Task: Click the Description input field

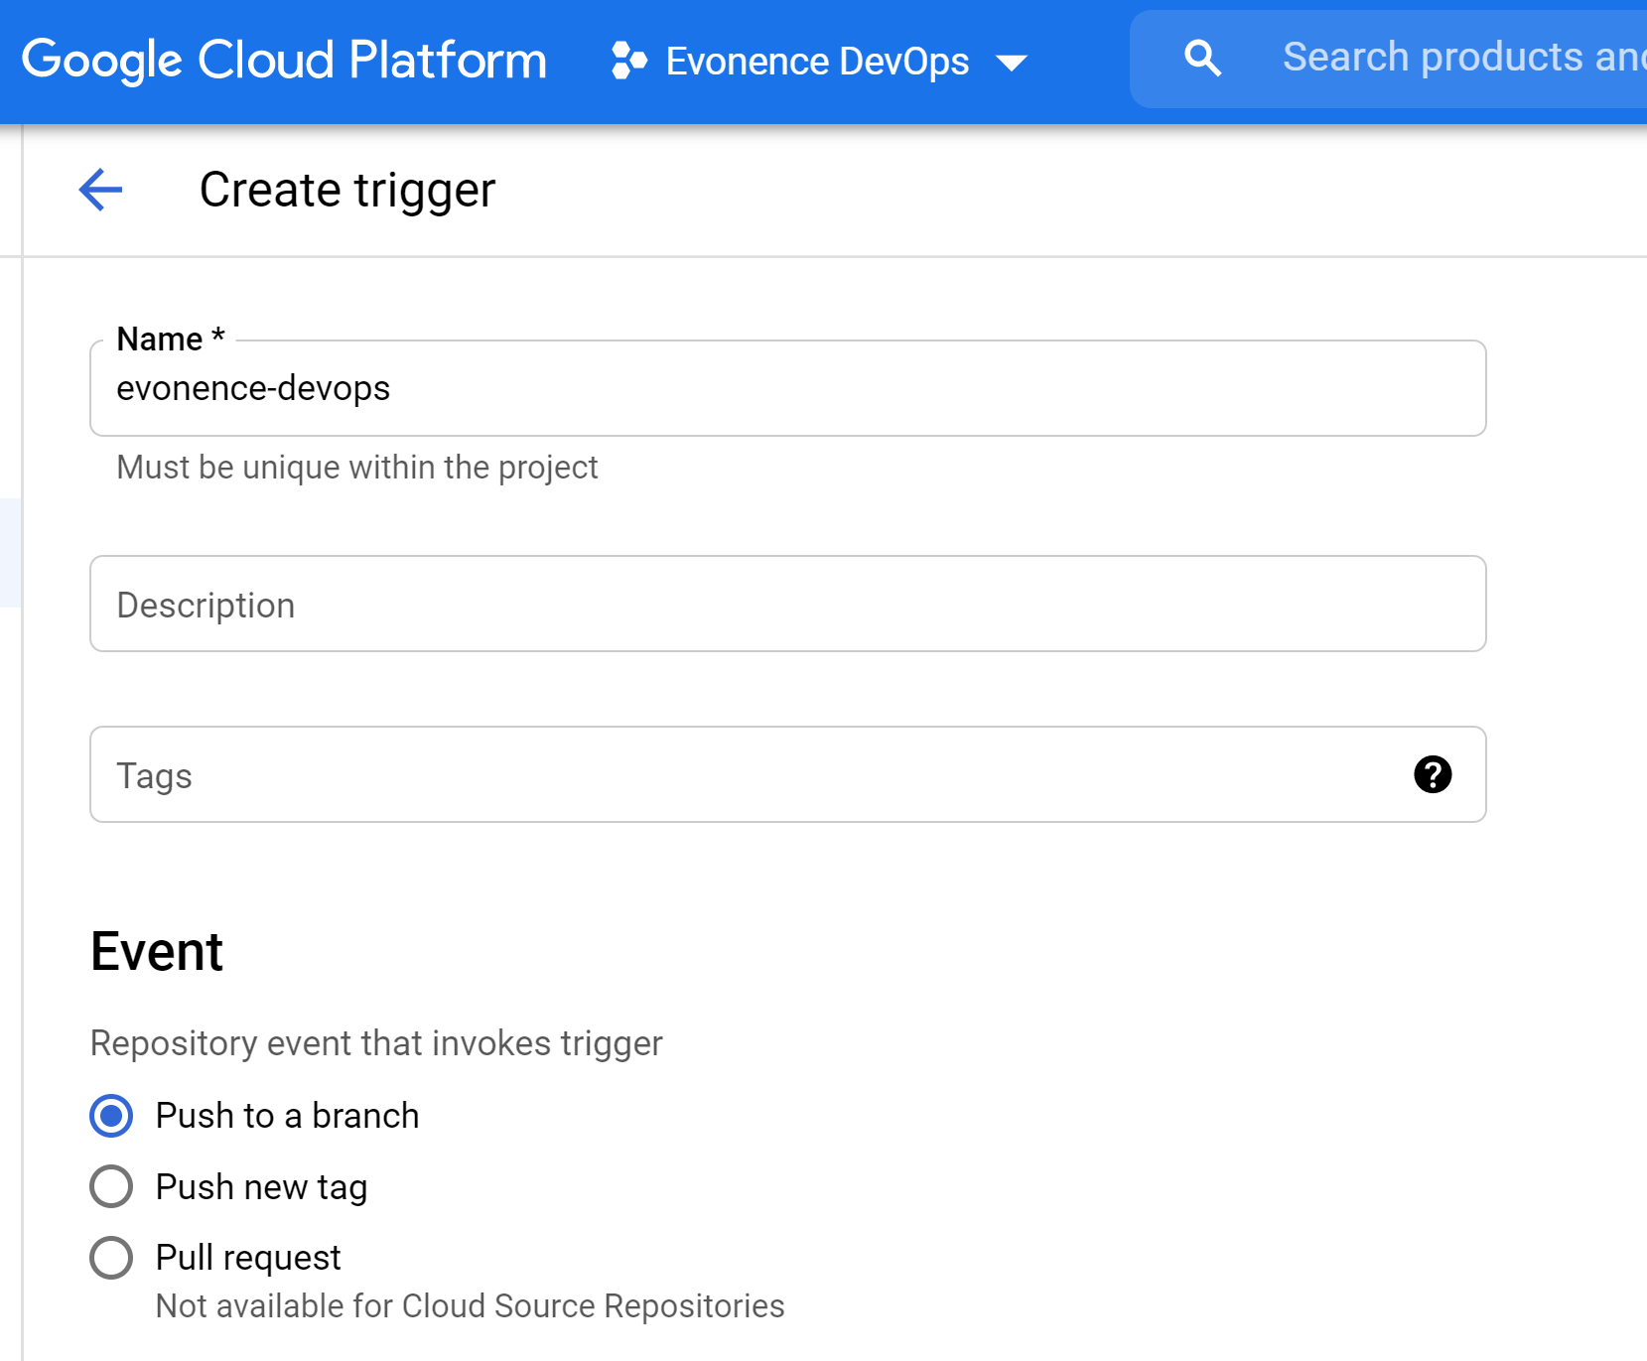Action: [788, 604]
